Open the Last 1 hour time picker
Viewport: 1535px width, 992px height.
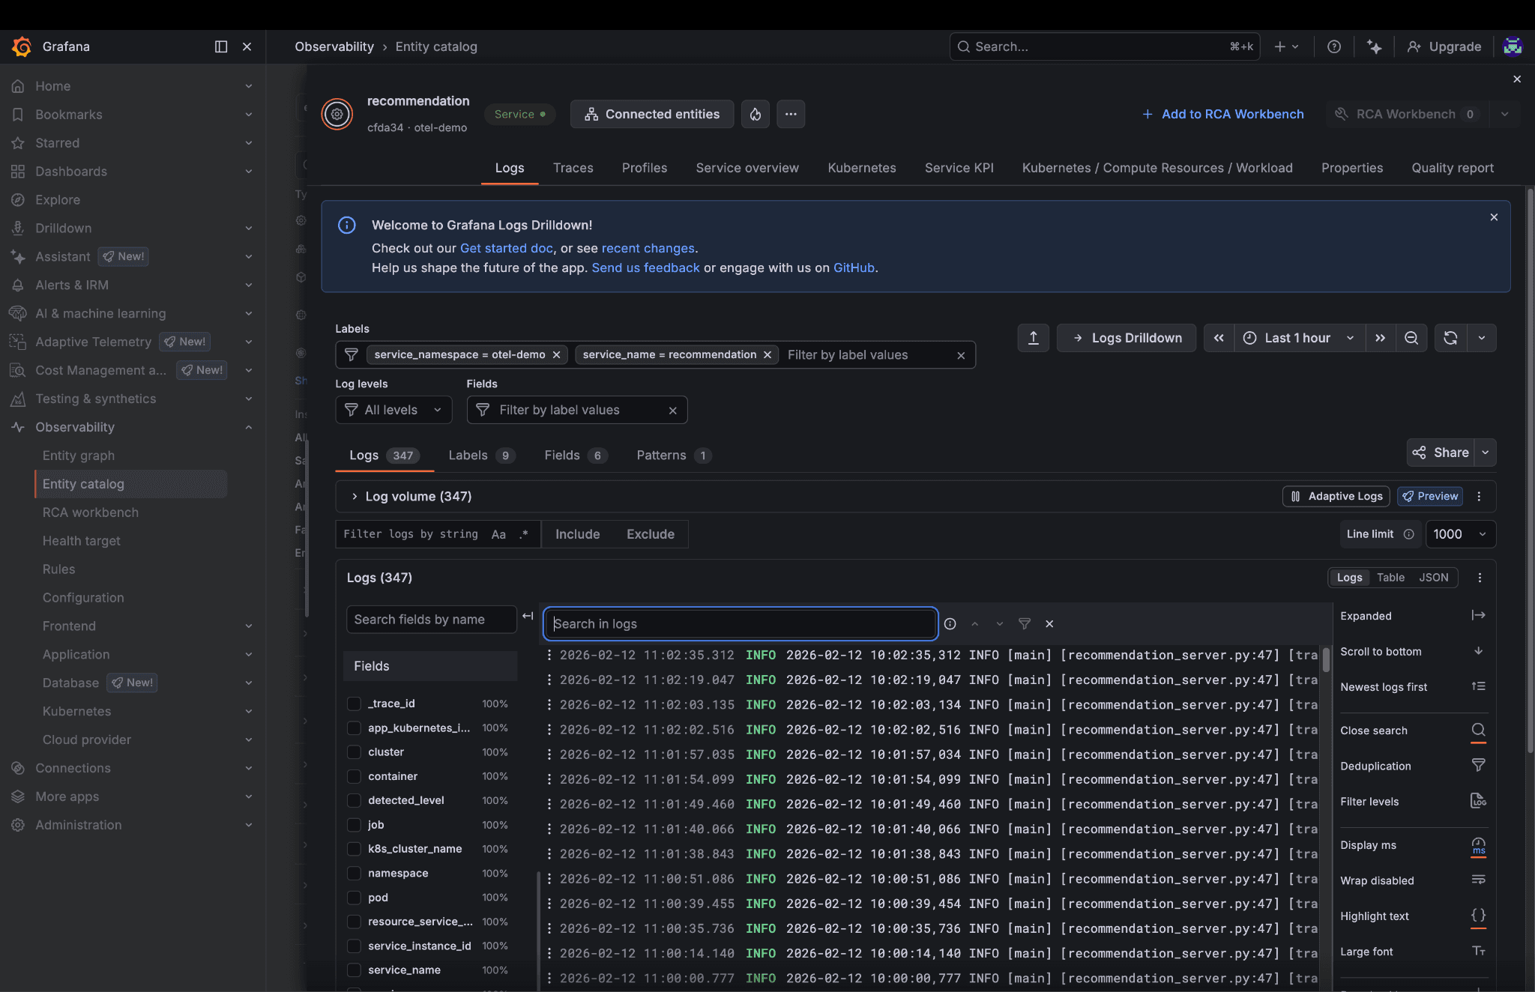pos(1299,338)
